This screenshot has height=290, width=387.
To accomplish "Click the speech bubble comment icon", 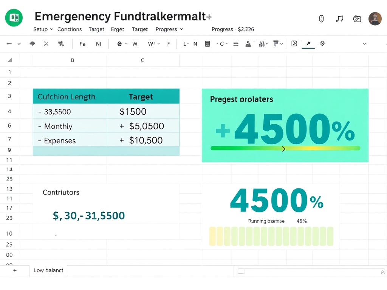I will pos(32,44).
